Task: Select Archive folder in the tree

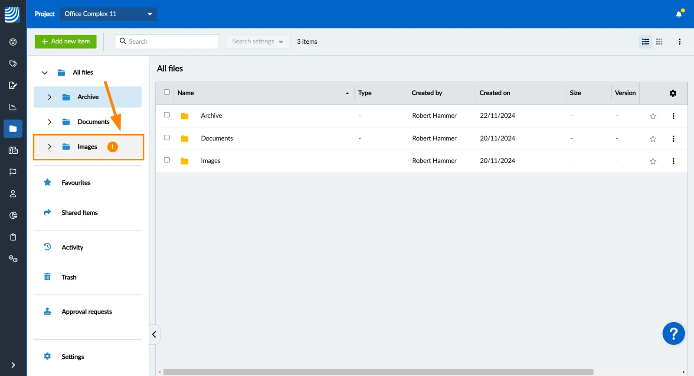Action: [x=88, y=97]
